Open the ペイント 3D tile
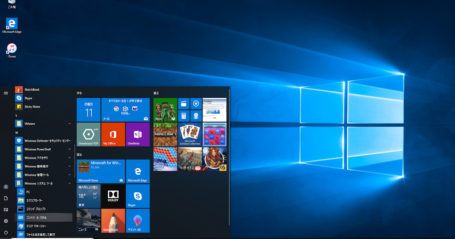The width and height of the screenshot is (455, 239). pos(138,221)
